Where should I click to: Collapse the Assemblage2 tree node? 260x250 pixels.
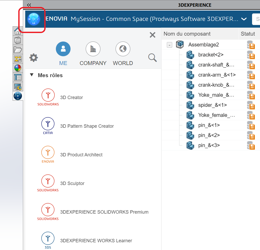(x=169, y=45)
